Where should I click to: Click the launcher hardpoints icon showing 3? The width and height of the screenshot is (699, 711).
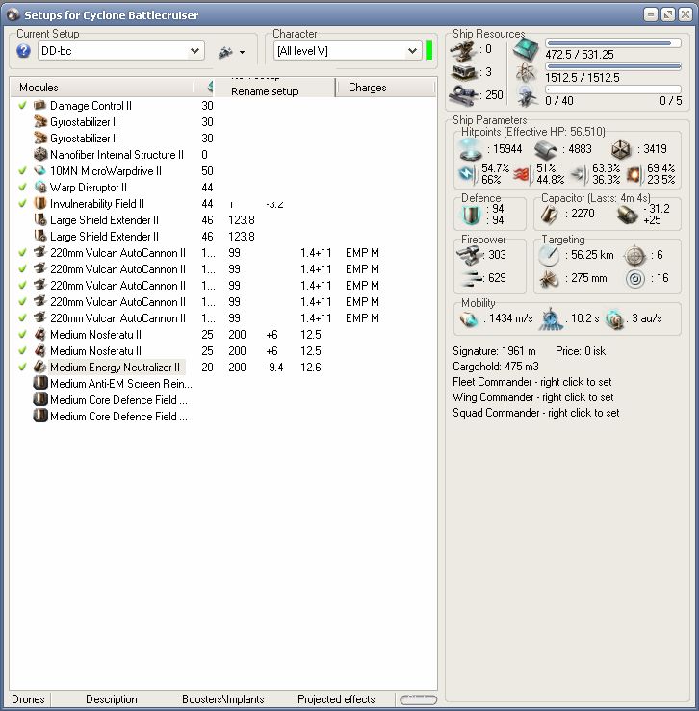point(463,73)
